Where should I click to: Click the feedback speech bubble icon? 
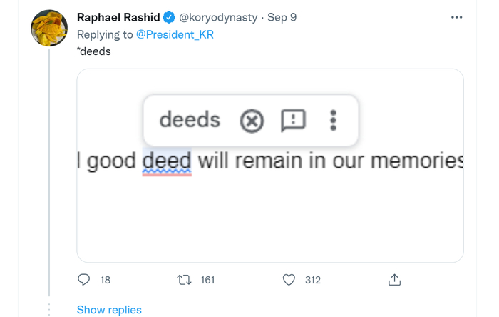click(x=293, y=121)
